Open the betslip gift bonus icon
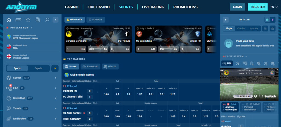 point(272,28)
